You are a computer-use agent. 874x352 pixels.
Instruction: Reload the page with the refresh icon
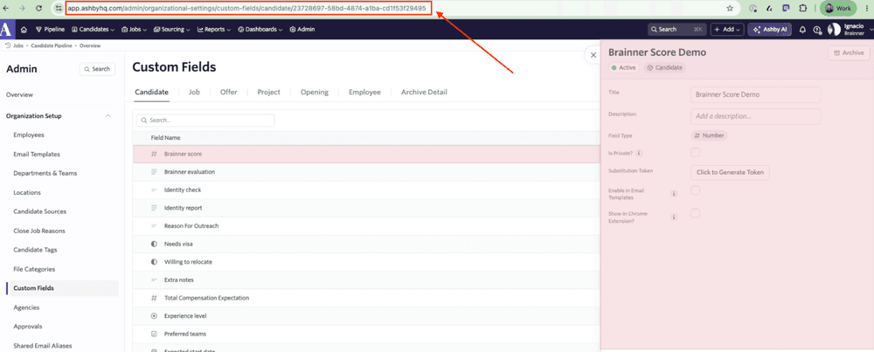coord(38,9)
